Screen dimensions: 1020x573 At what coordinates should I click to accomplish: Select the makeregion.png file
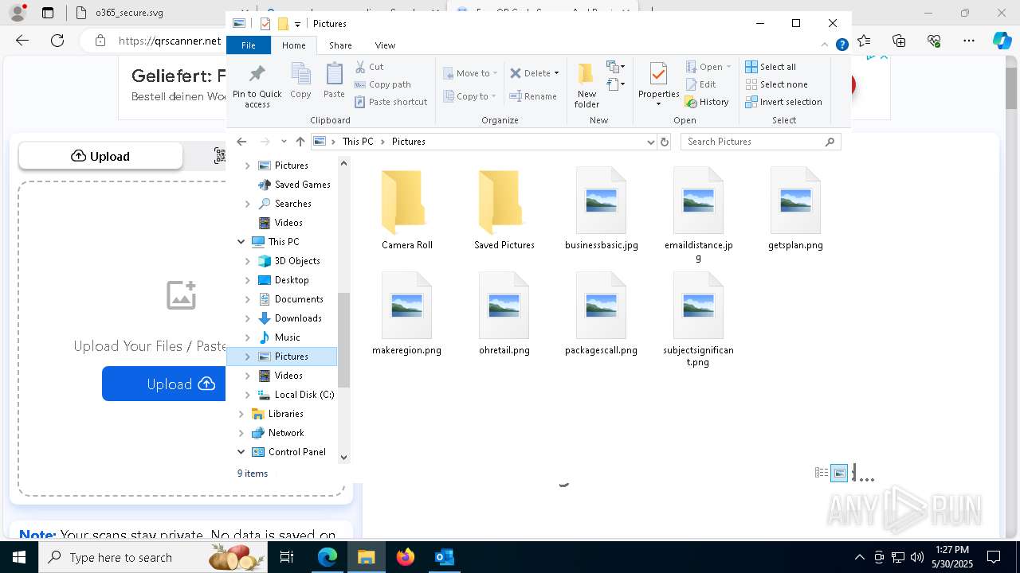[406, 314]
